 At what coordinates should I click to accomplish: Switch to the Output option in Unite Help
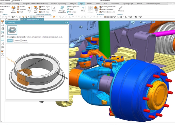pos(25,40)
